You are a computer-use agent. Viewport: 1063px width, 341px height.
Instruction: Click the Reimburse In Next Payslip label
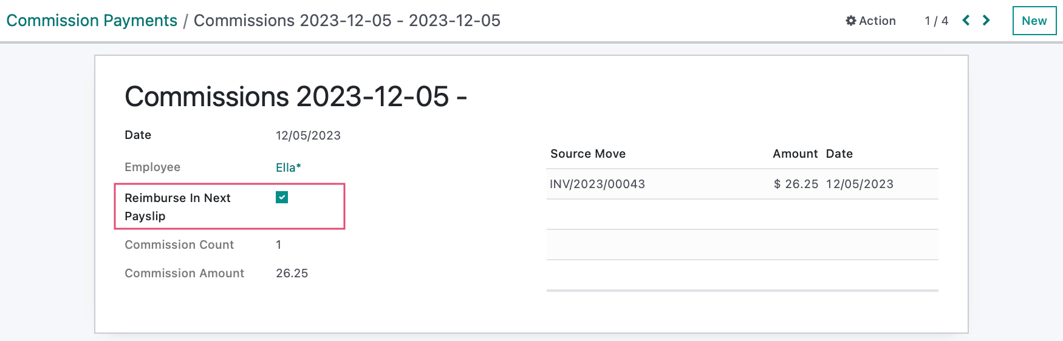(x=177, y=207)
